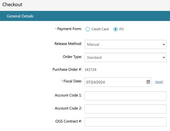Click the General Details section header
Viewport: 170px width, 131px height.
click(20, 16)
